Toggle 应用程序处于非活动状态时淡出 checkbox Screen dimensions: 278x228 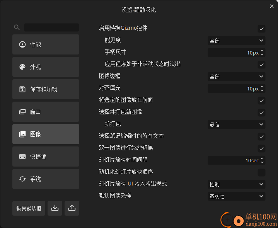[x=261, y=65]
